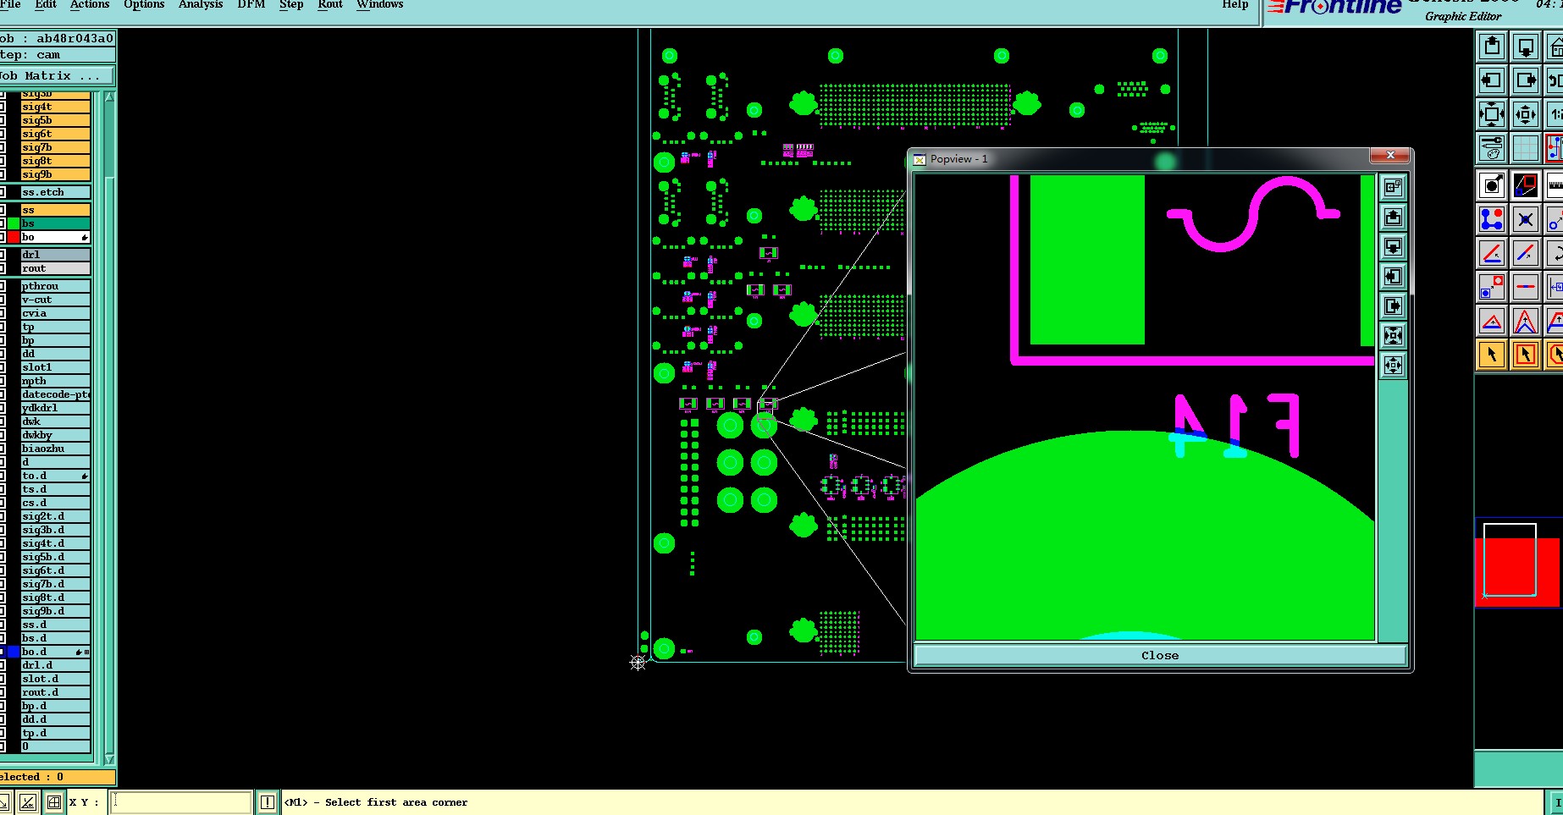The width and height of the screenshot is (1563, 815).
Task: Zoom out within the Popview window
Action: pyautogui.click(x=1393, y=365)
